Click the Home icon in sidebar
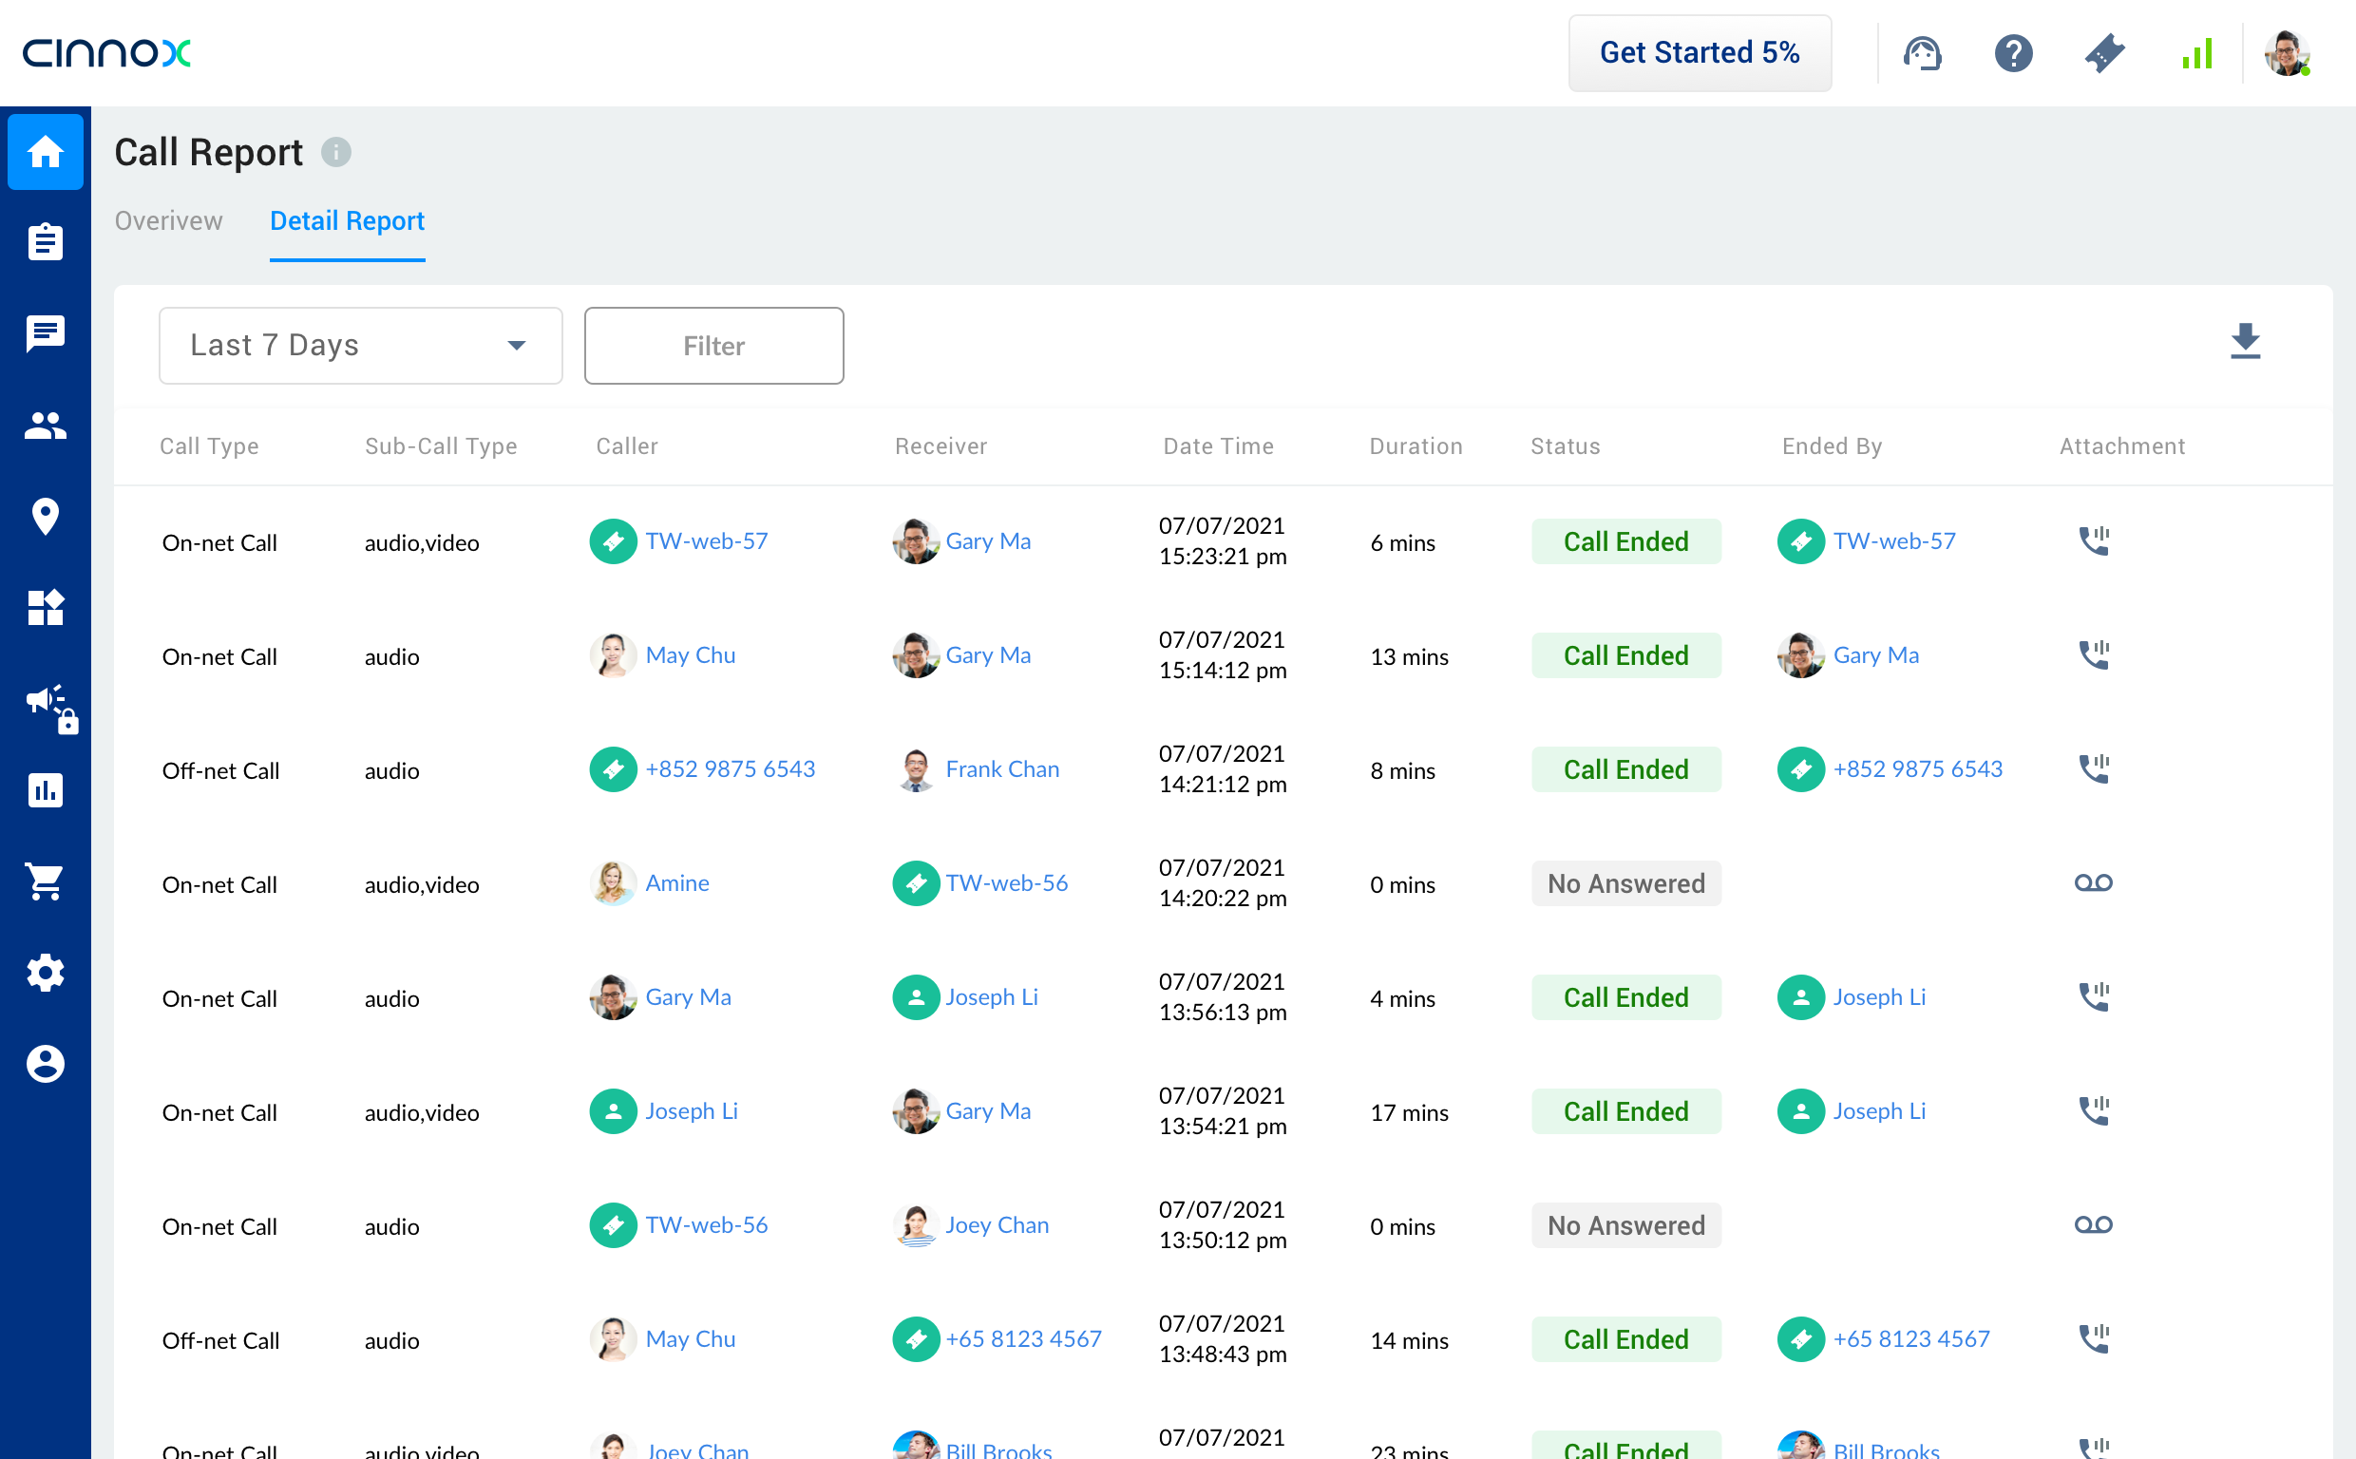Screen dimensions: 2356x1459 (x=45, y=151)
